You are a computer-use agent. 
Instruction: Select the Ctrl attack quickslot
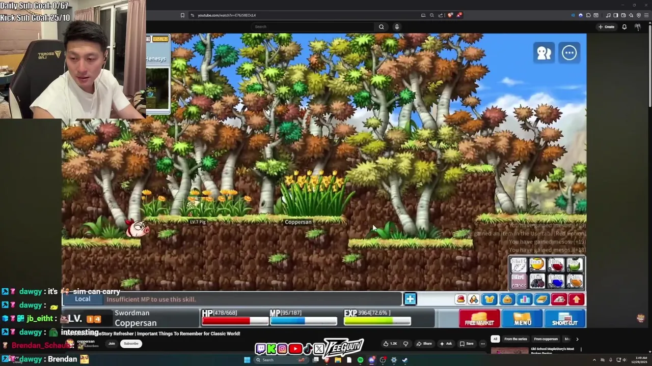point(518,281)
